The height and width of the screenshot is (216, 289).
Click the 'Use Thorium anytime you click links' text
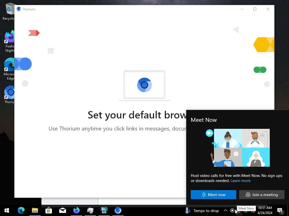(117, 129)
